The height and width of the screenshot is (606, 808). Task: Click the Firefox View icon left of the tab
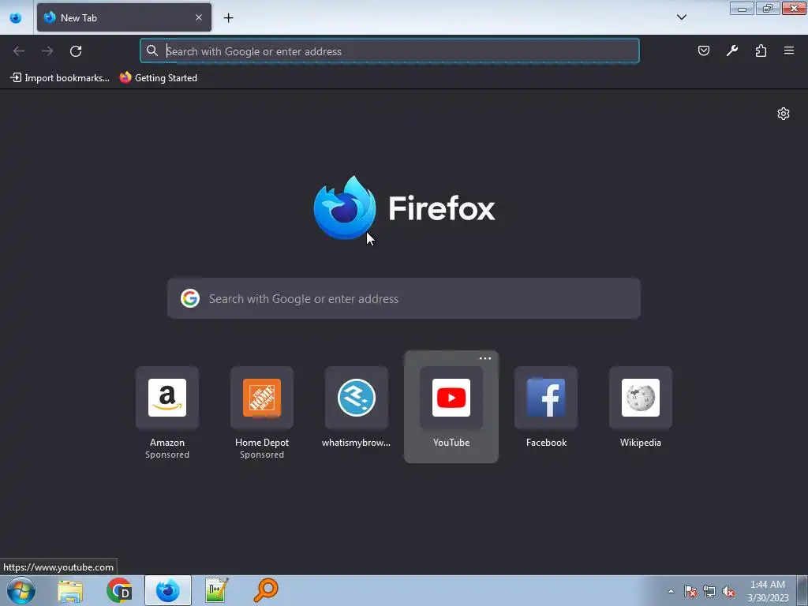pyautogui.click(x=16, y=17)
